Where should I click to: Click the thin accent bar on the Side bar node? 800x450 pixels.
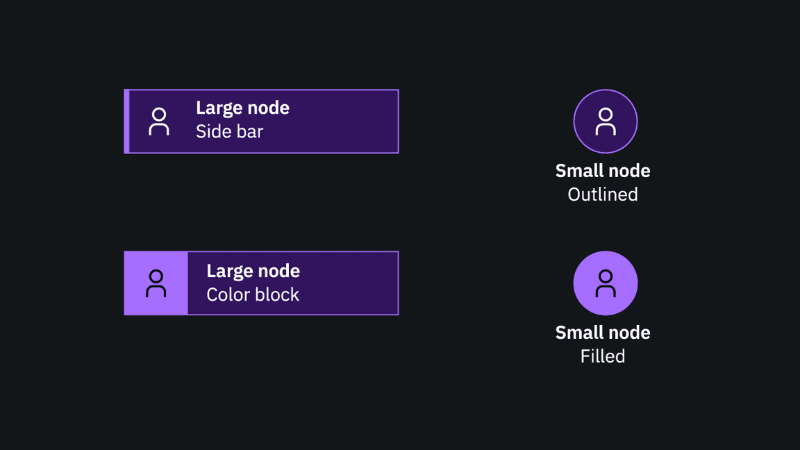click(x=127, y=121)
